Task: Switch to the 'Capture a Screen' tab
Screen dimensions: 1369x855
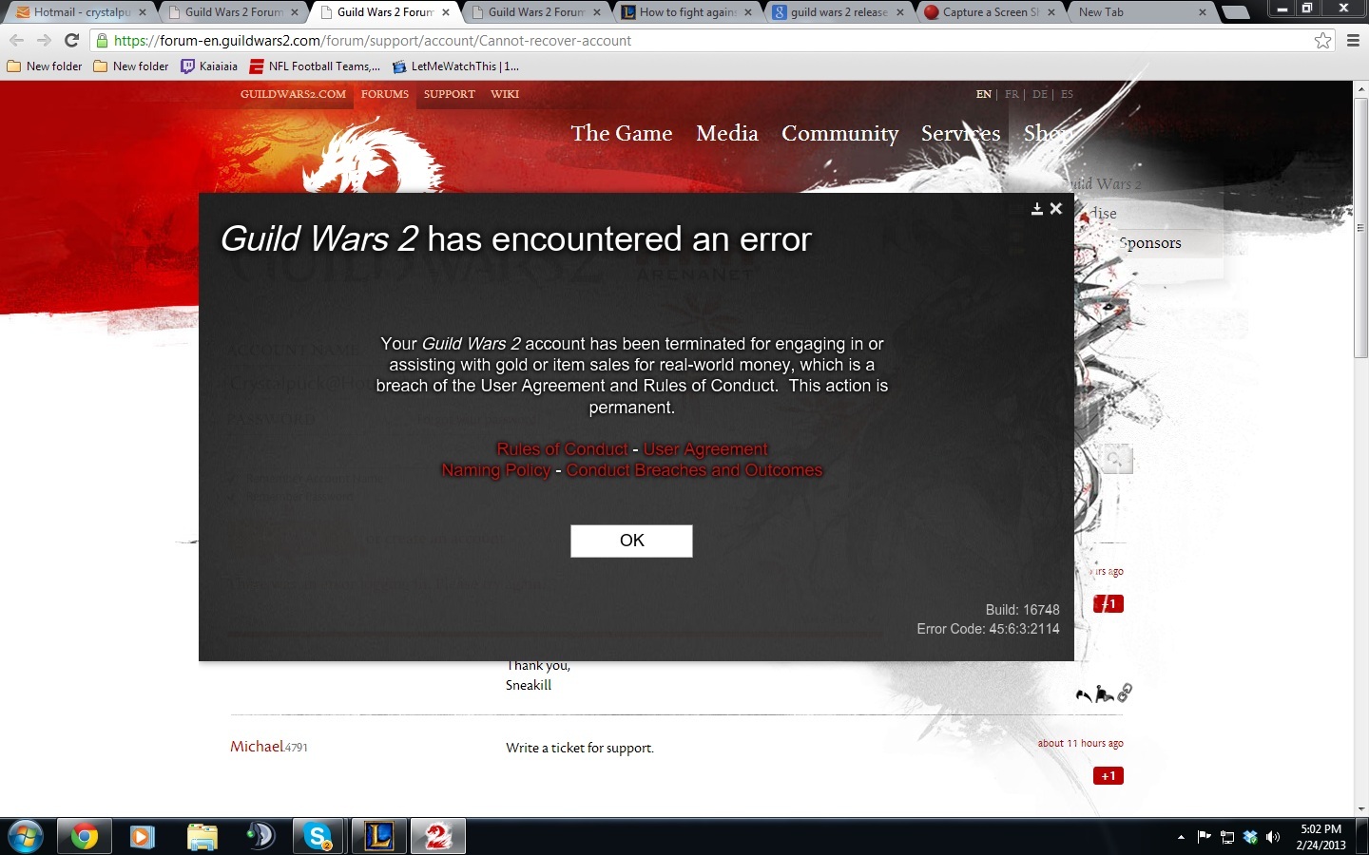Action: click(990, 12)
